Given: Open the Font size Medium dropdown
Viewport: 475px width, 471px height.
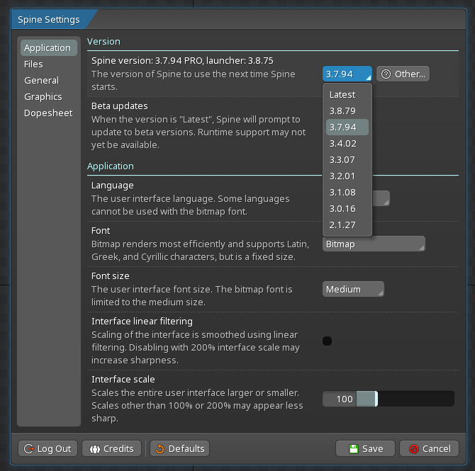Looking at the screenshot, I should [353, 290].
